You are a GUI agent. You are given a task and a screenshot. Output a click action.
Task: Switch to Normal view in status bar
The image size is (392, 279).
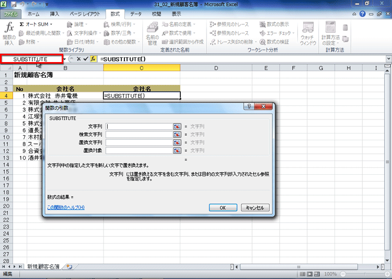tap(303, 274)
